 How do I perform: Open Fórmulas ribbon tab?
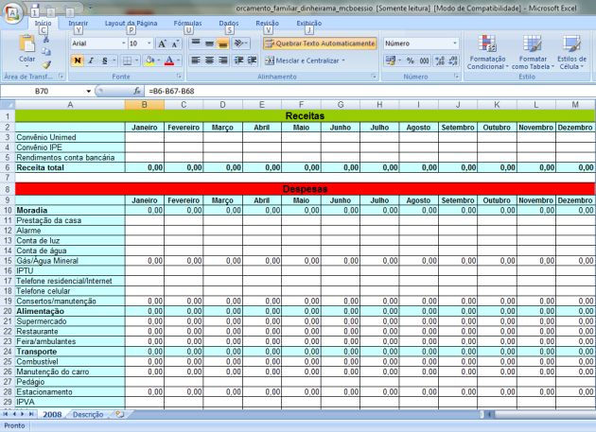tap(187, 24)
